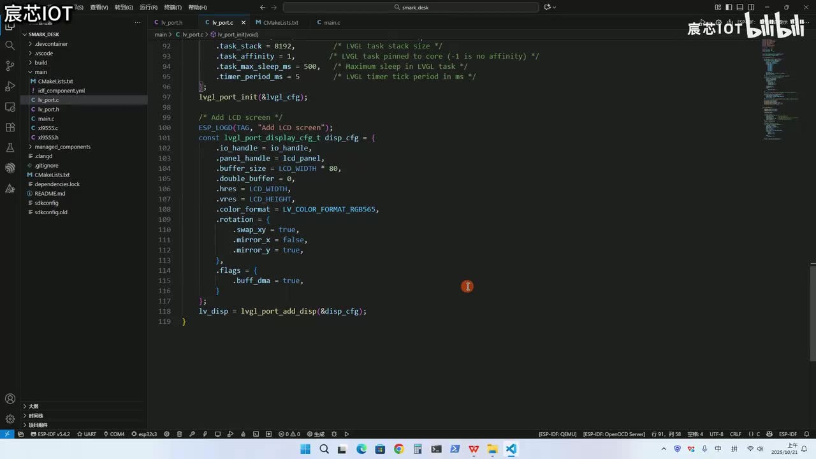Open the 转到(G) menu

tap(124, 7)
